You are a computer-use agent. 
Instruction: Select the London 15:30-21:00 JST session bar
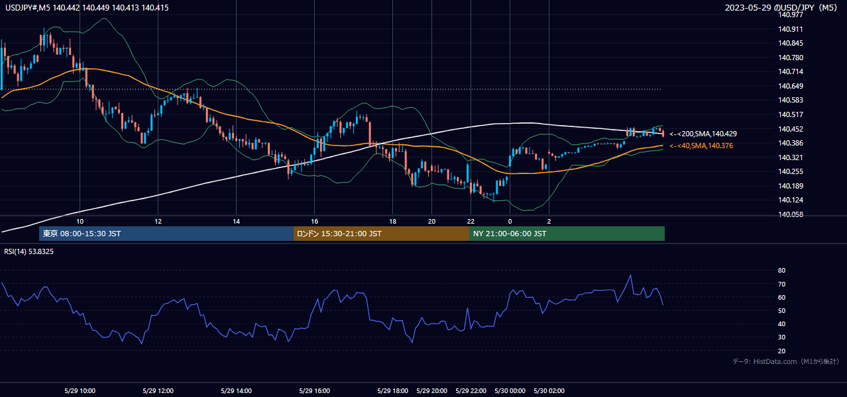click(x=381, y=234)
